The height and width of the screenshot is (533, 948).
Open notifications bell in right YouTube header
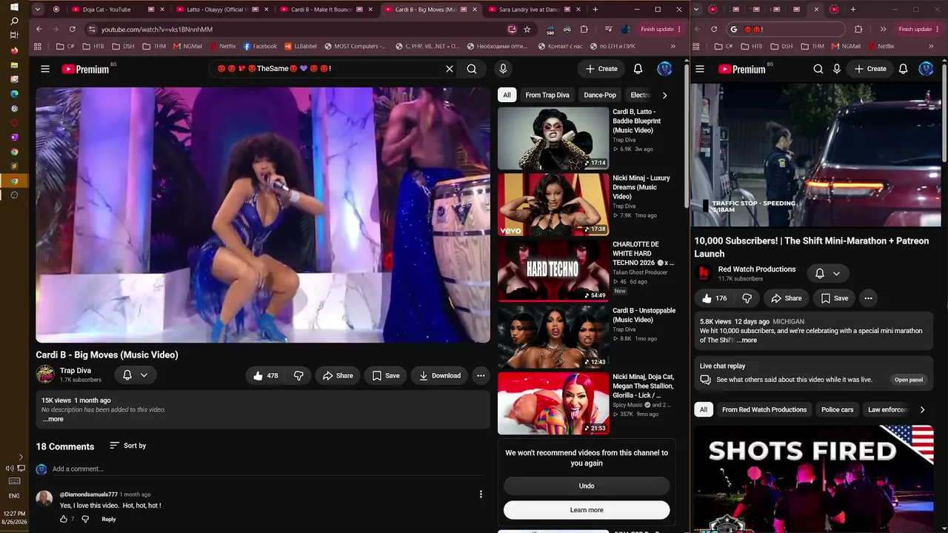click(903, 69)
